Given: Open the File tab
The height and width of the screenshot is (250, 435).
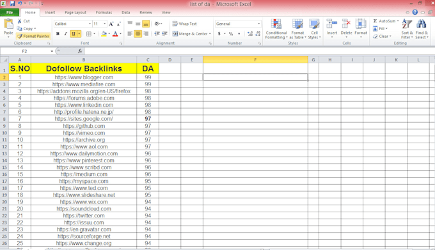Looking at the screenshot, I should [10, 13].
